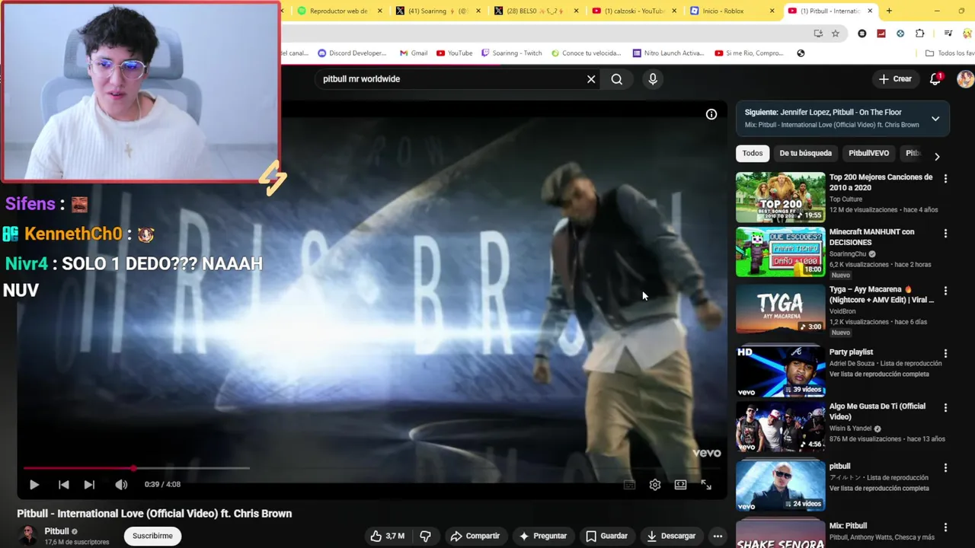Open the media control toolbar icon
The height and width of the screenshot is (548, 975).
948,33
